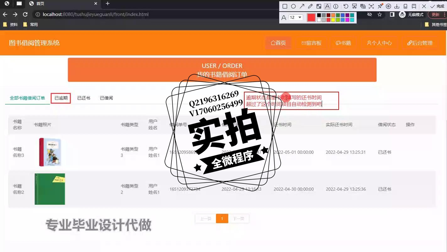Click the 借阅状态 column header
Screen dimensions: 447x252
[x=387, y=125]
